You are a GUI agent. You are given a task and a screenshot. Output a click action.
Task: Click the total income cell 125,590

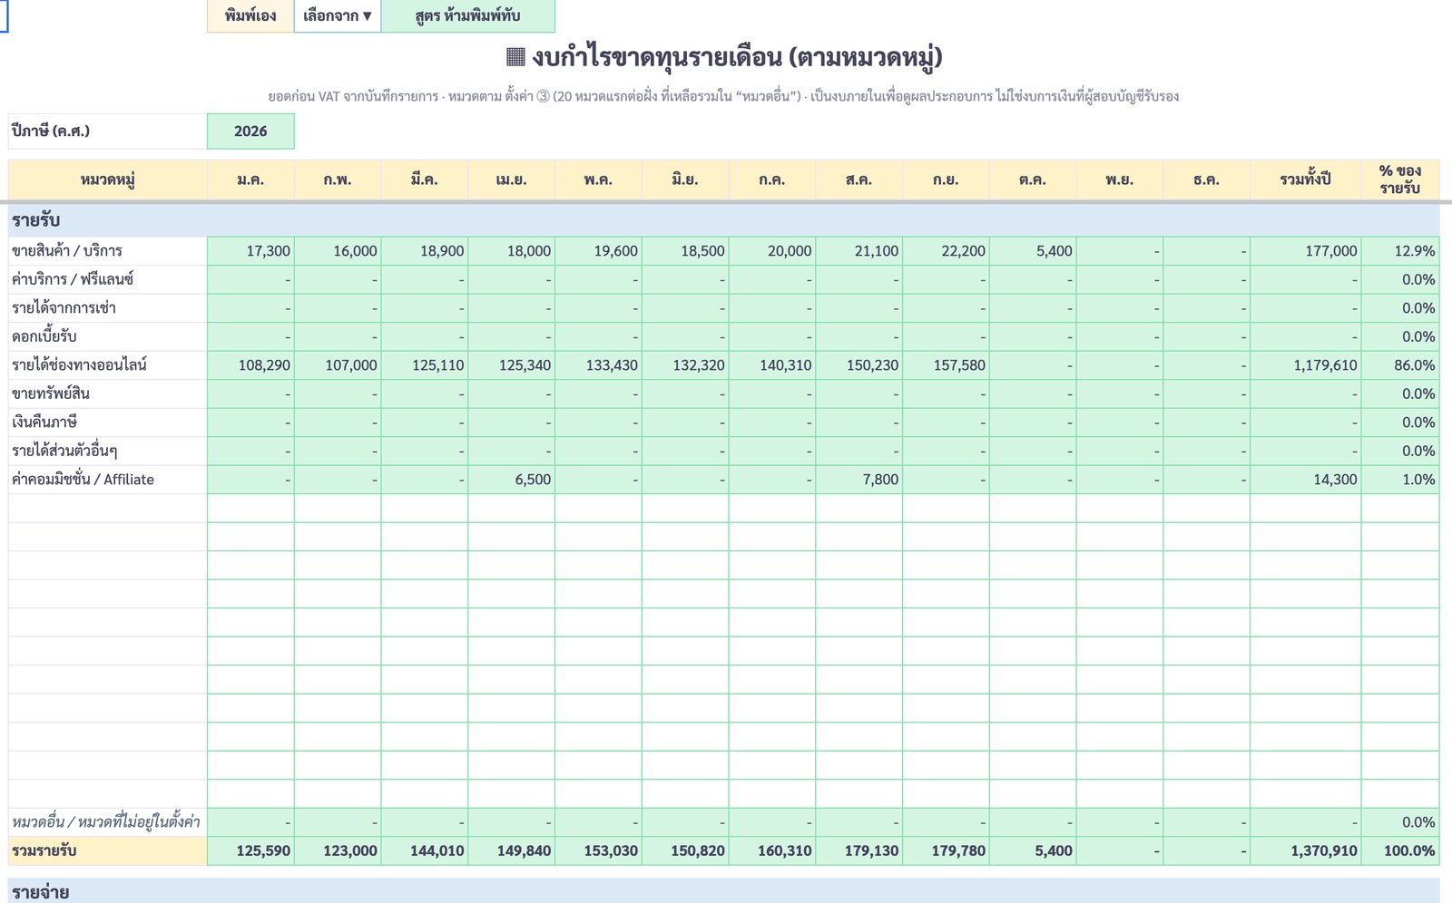[250, 851]
